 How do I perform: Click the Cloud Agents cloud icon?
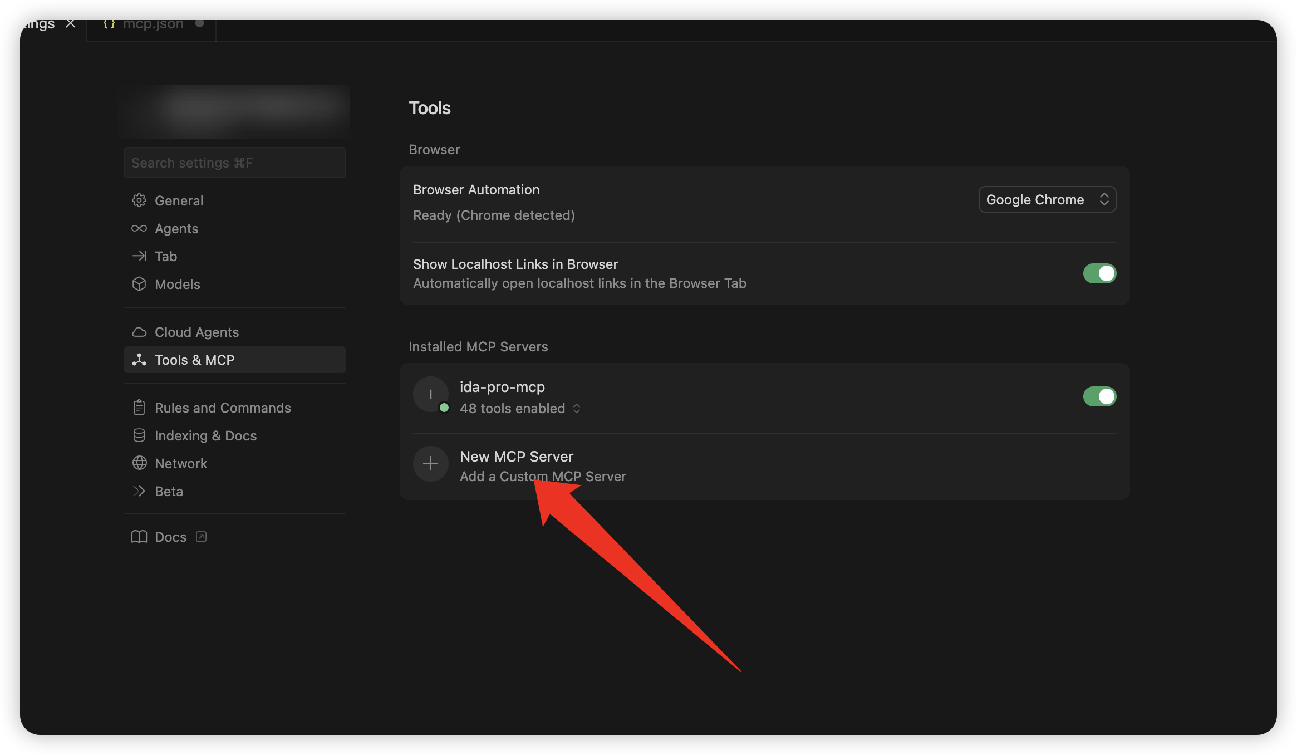coord(139,332)
